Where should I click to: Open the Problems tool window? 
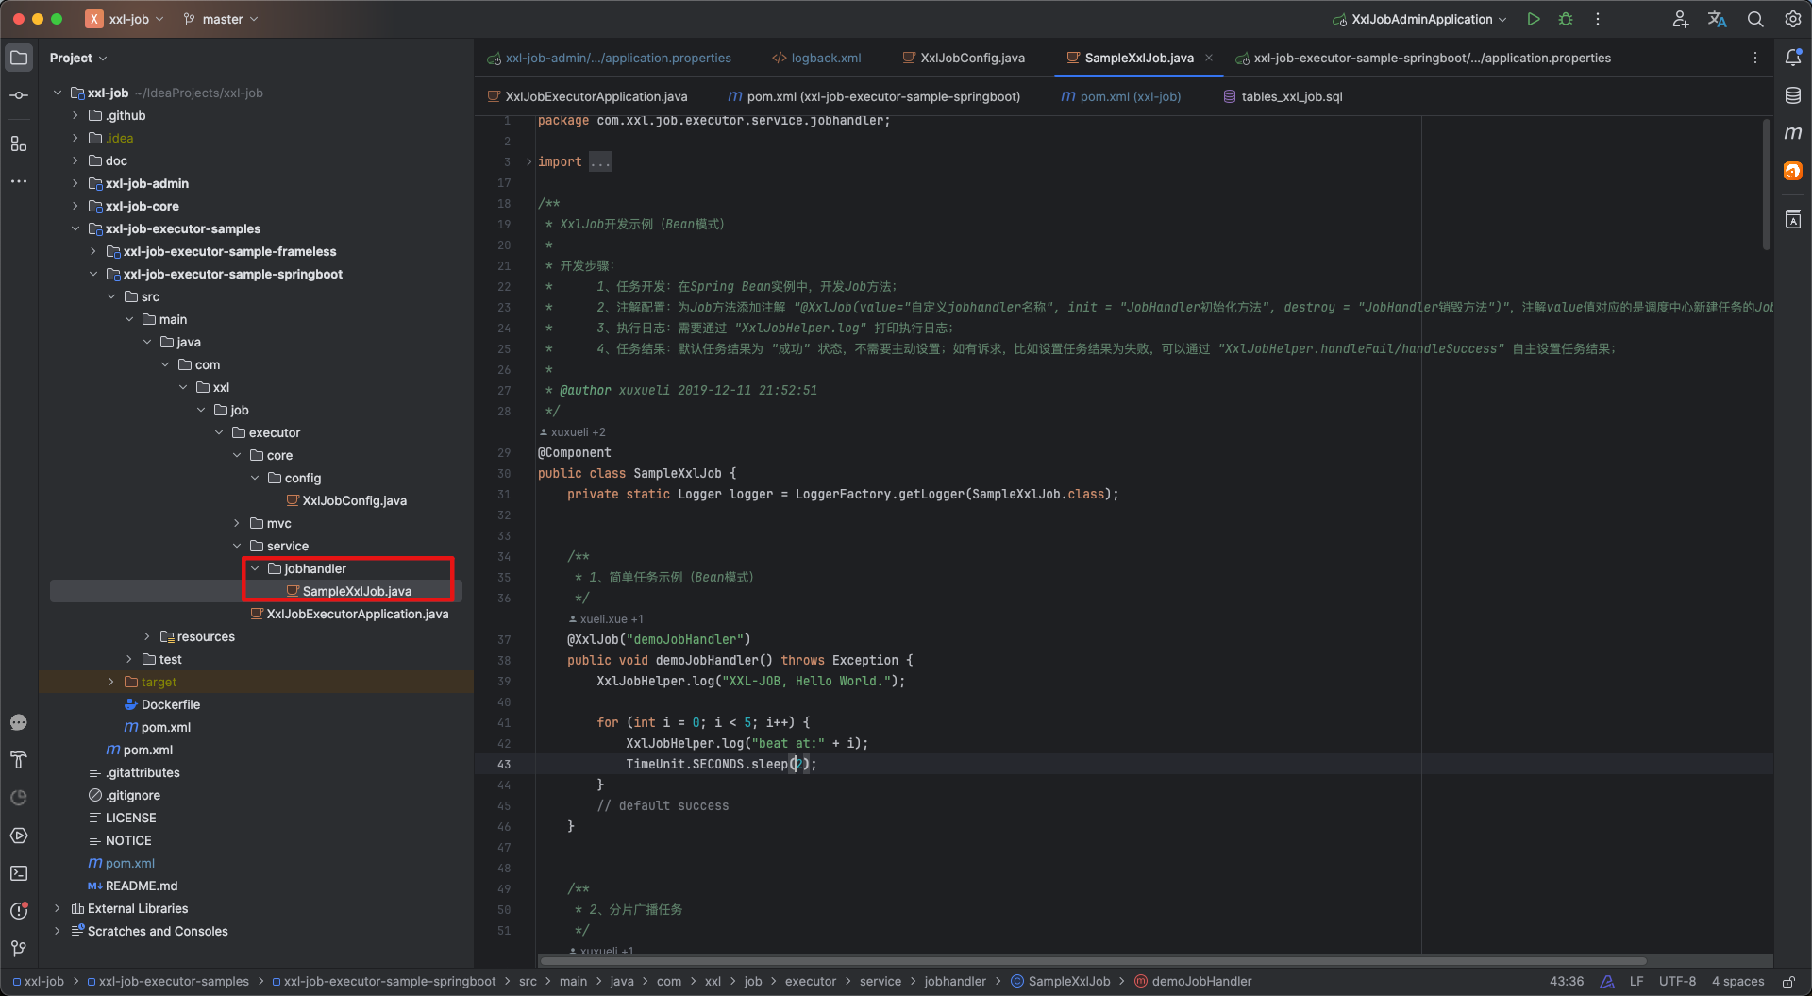pos(19,911)
